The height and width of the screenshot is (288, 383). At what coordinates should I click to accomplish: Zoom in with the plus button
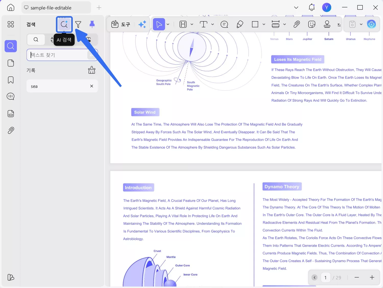[372, 278]
